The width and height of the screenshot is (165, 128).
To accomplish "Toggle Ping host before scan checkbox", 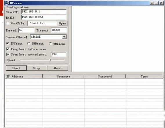I will pyautogui.click(x=8, y=49).
